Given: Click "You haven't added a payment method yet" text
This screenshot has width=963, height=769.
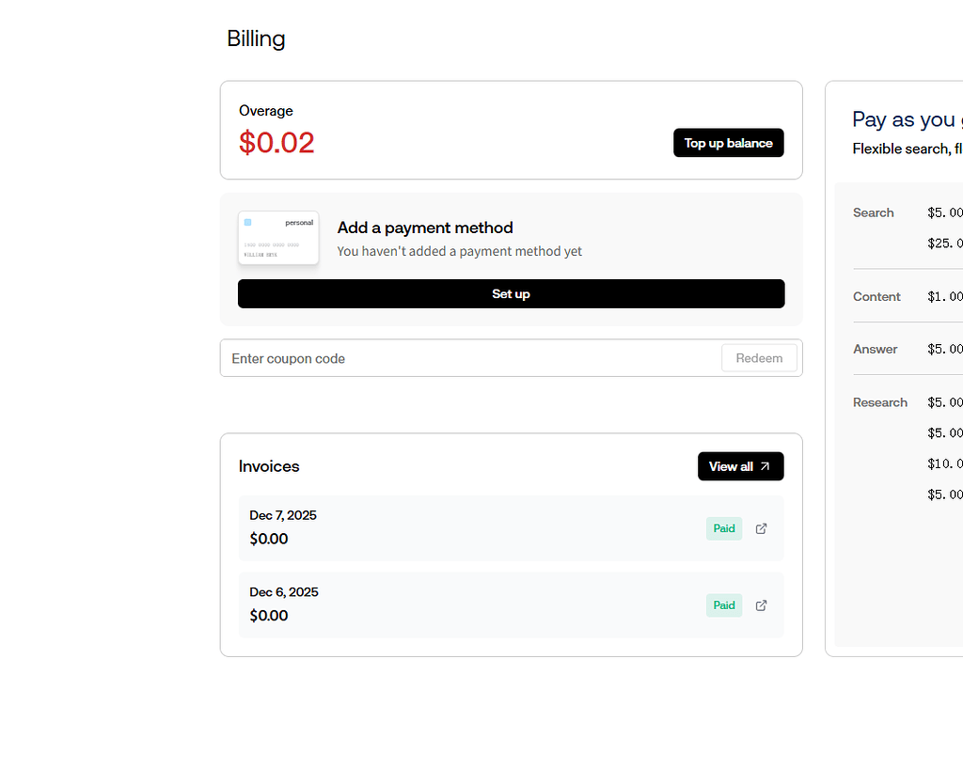Looking at the screenshot, I should click(x=459, y=252).
